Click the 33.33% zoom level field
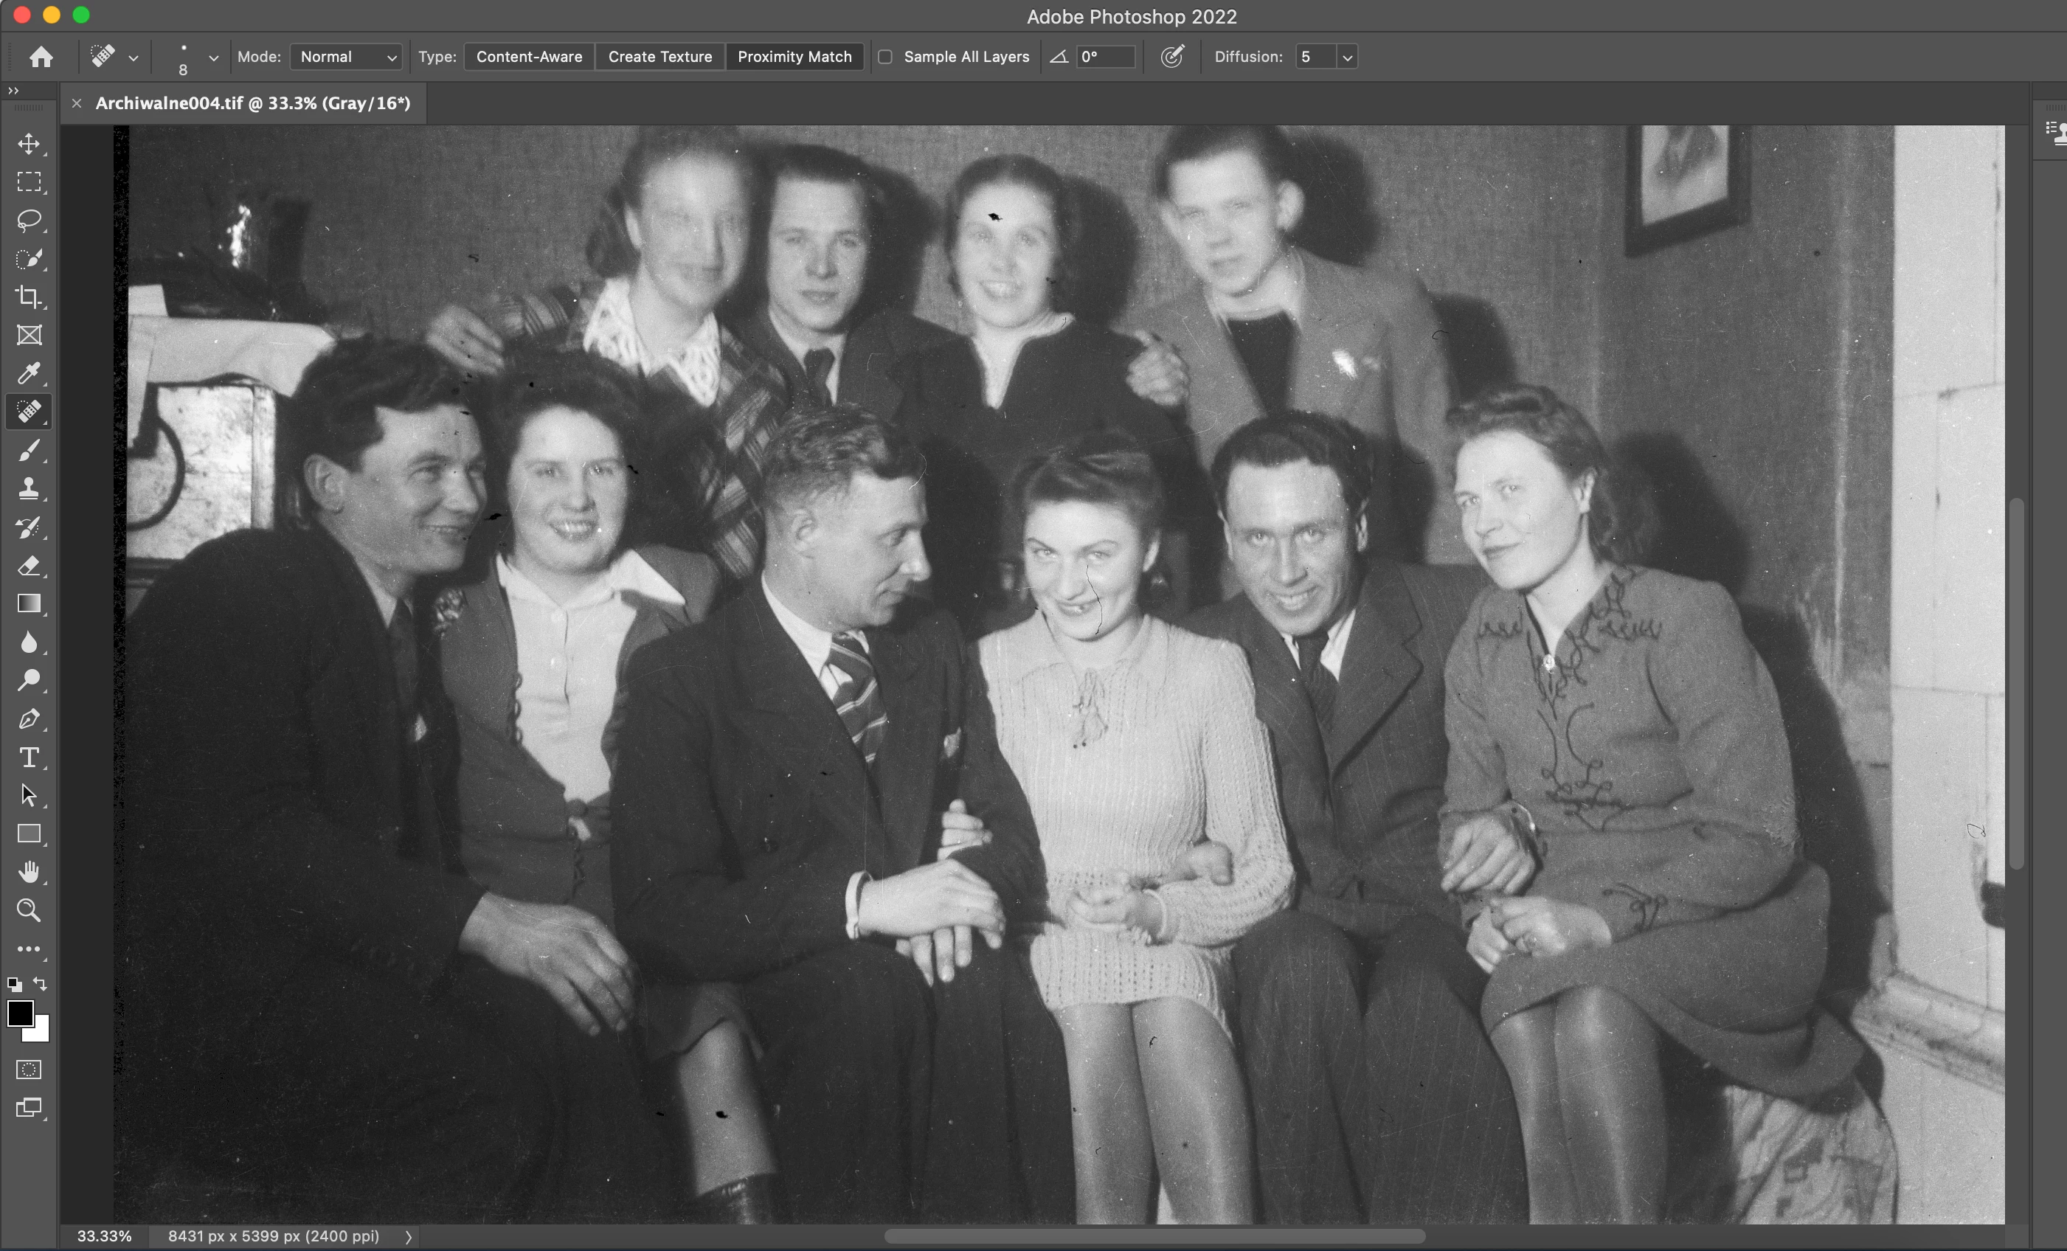 click(104, 1236)
